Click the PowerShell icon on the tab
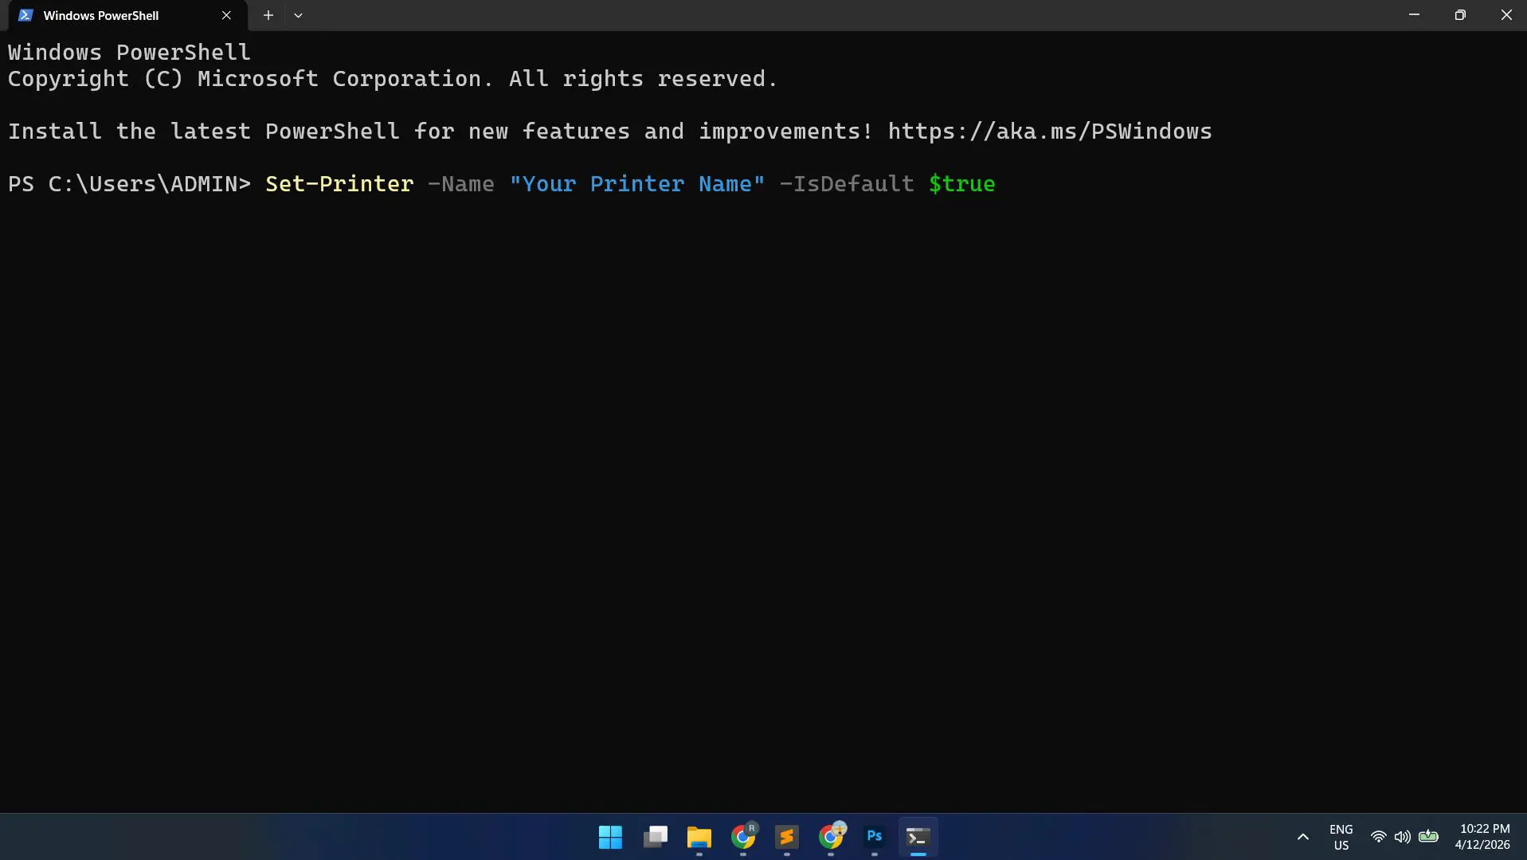 tap(25, 15)
